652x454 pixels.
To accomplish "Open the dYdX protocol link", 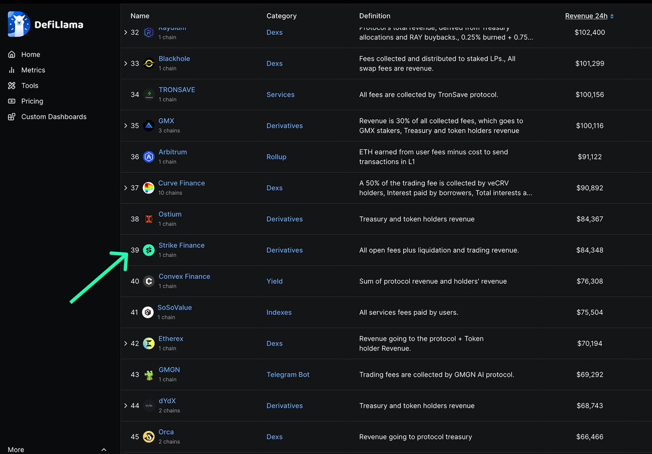I will (167, 401).
